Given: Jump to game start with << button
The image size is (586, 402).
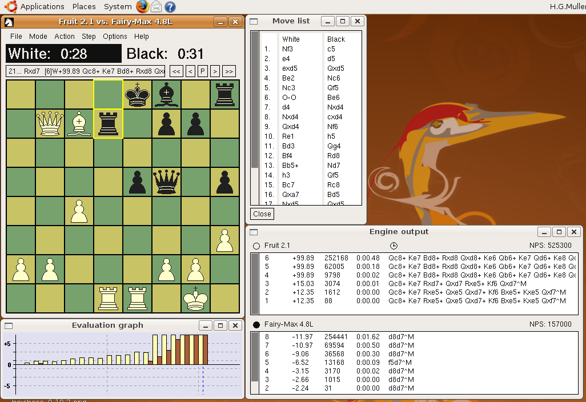Looking at the screenshot, I should pos(176,71).
